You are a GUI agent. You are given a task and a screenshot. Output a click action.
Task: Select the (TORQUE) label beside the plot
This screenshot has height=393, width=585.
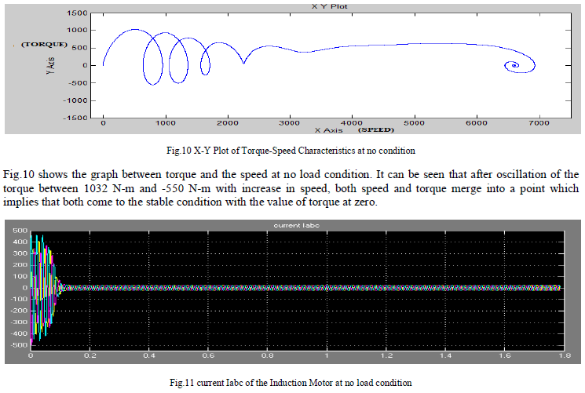point(45,44)
